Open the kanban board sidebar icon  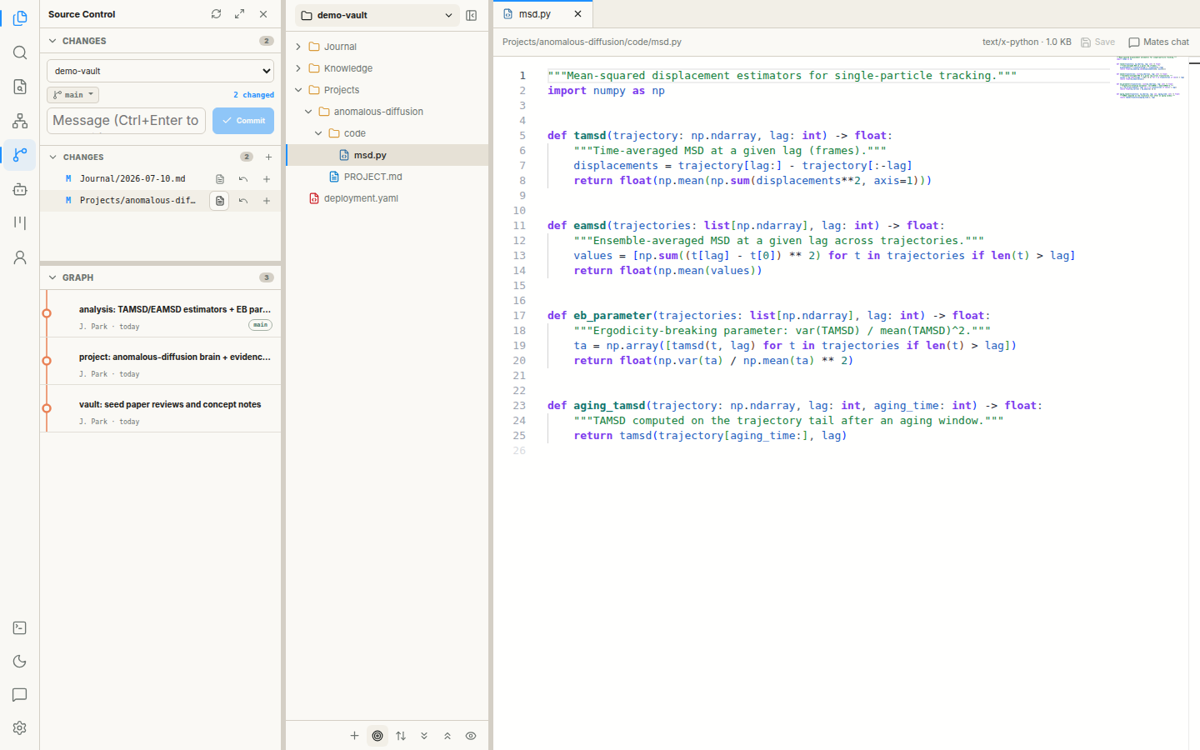20,223
